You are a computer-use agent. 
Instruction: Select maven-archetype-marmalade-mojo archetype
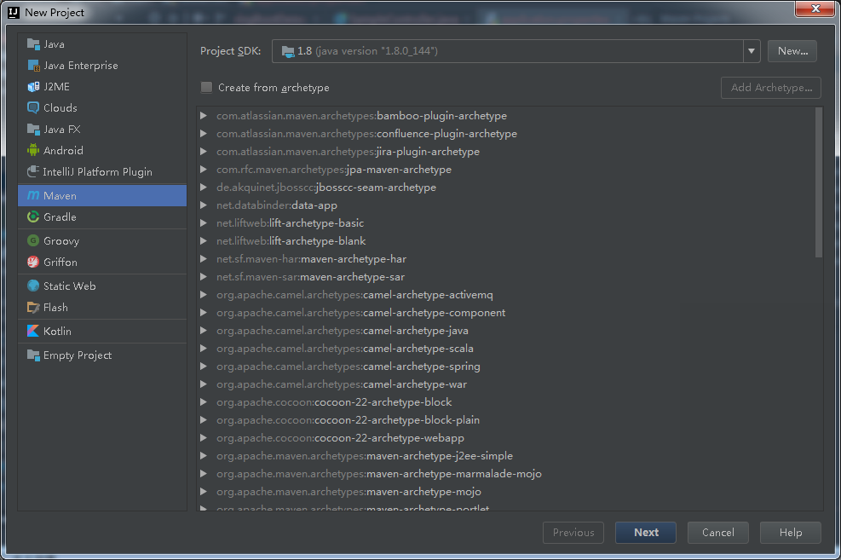pyautogui.click(x=379, y=474)
